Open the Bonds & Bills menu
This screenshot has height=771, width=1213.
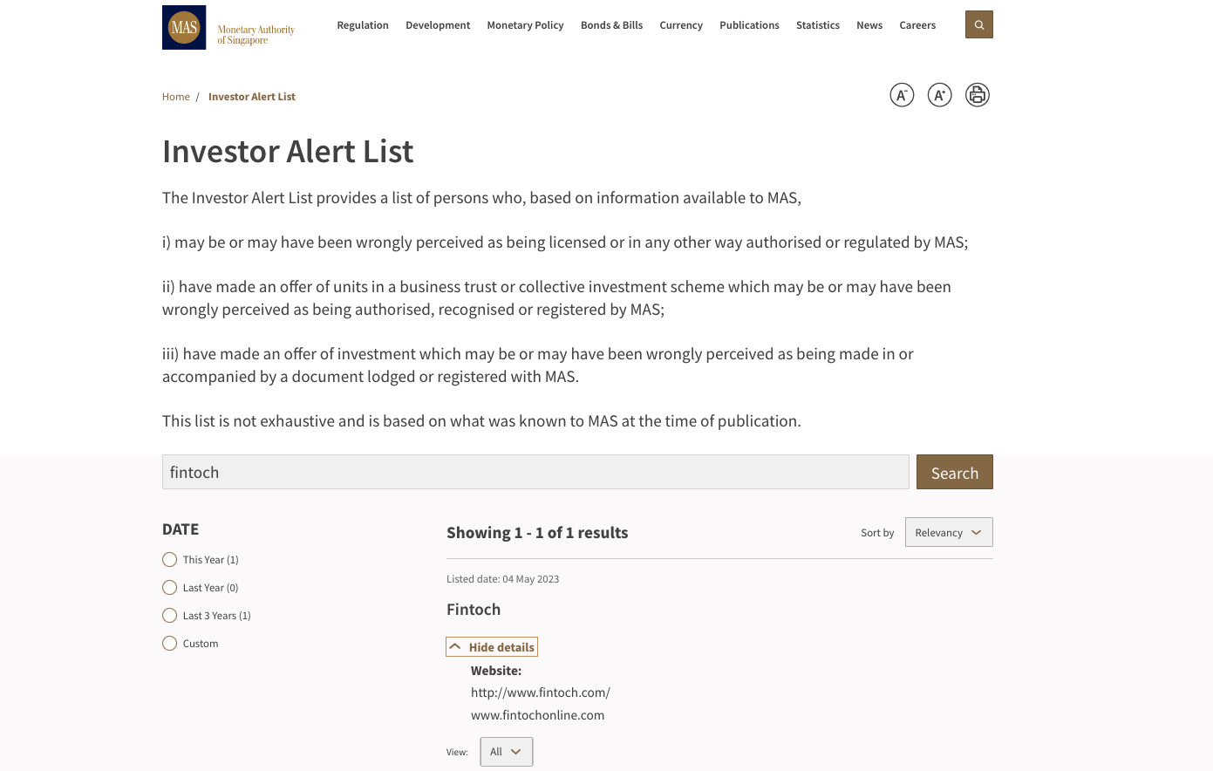click(611, 25)
